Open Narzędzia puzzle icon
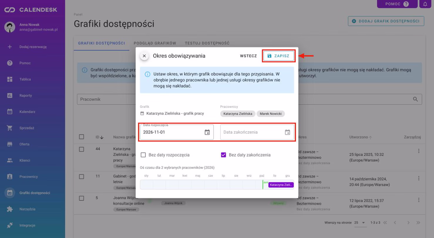This screenshot has height=238, width=434. point(10,209)
